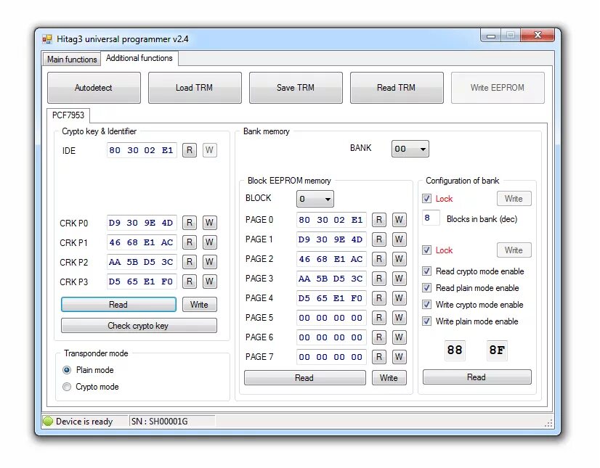The width and height of the screenshot is (600, 468).
Task: Click the Load TRM button
Action: [195, 88]
